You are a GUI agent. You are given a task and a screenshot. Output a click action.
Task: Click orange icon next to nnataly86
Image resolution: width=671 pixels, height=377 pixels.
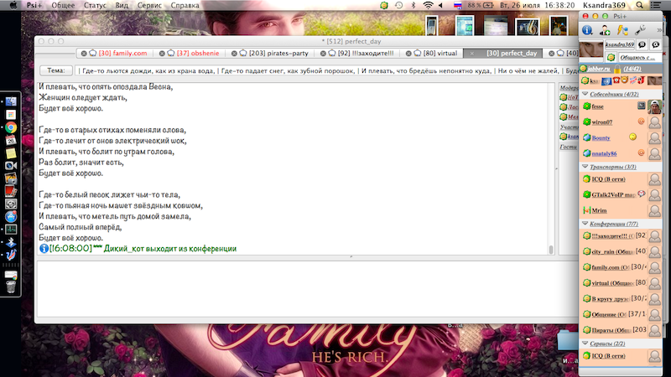(x=641, y=152)
